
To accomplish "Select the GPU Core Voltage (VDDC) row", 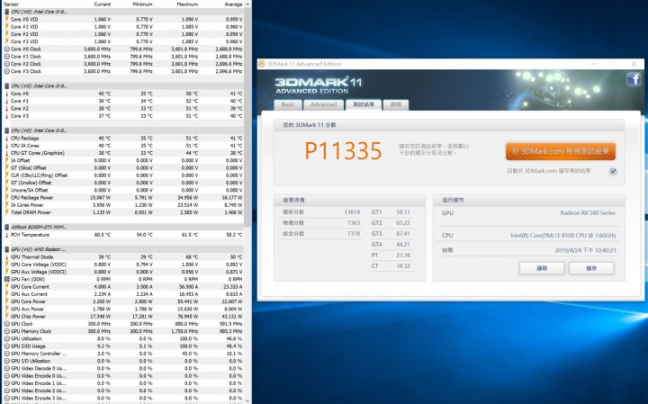I will coord(123,265).
